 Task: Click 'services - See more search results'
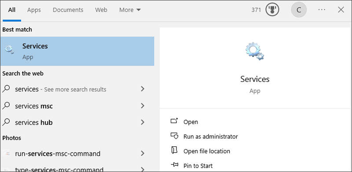61,89
